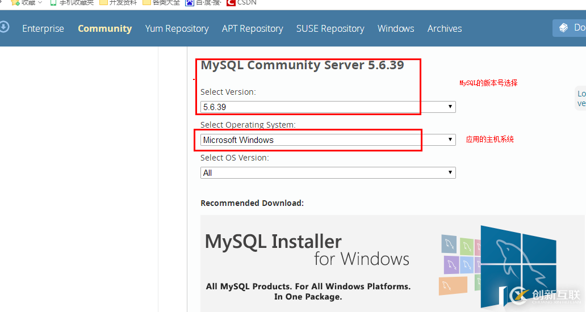Click the Select OS Version label
The image size is (586, 312).
click(235, 158)
